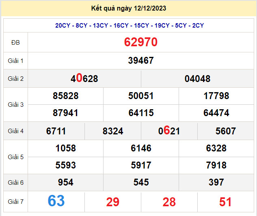This screenshot has width=257, height=216.
Task: Click the Giải 2 row label
Action: (15, 79)
